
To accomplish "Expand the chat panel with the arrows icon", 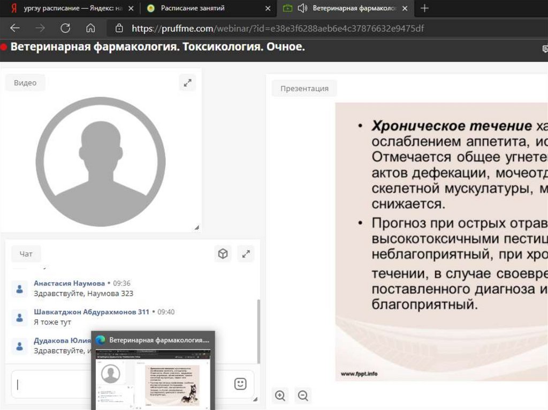I will point(246,254).
